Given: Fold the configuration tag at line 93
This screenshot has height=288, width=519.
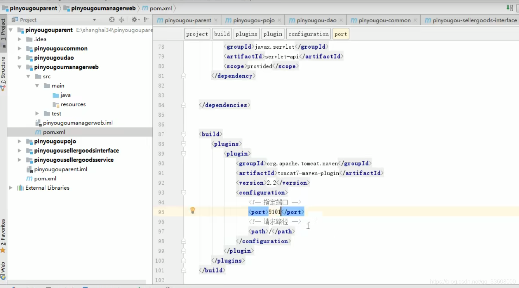Looking at the screenshot, I should click(183, 192).
